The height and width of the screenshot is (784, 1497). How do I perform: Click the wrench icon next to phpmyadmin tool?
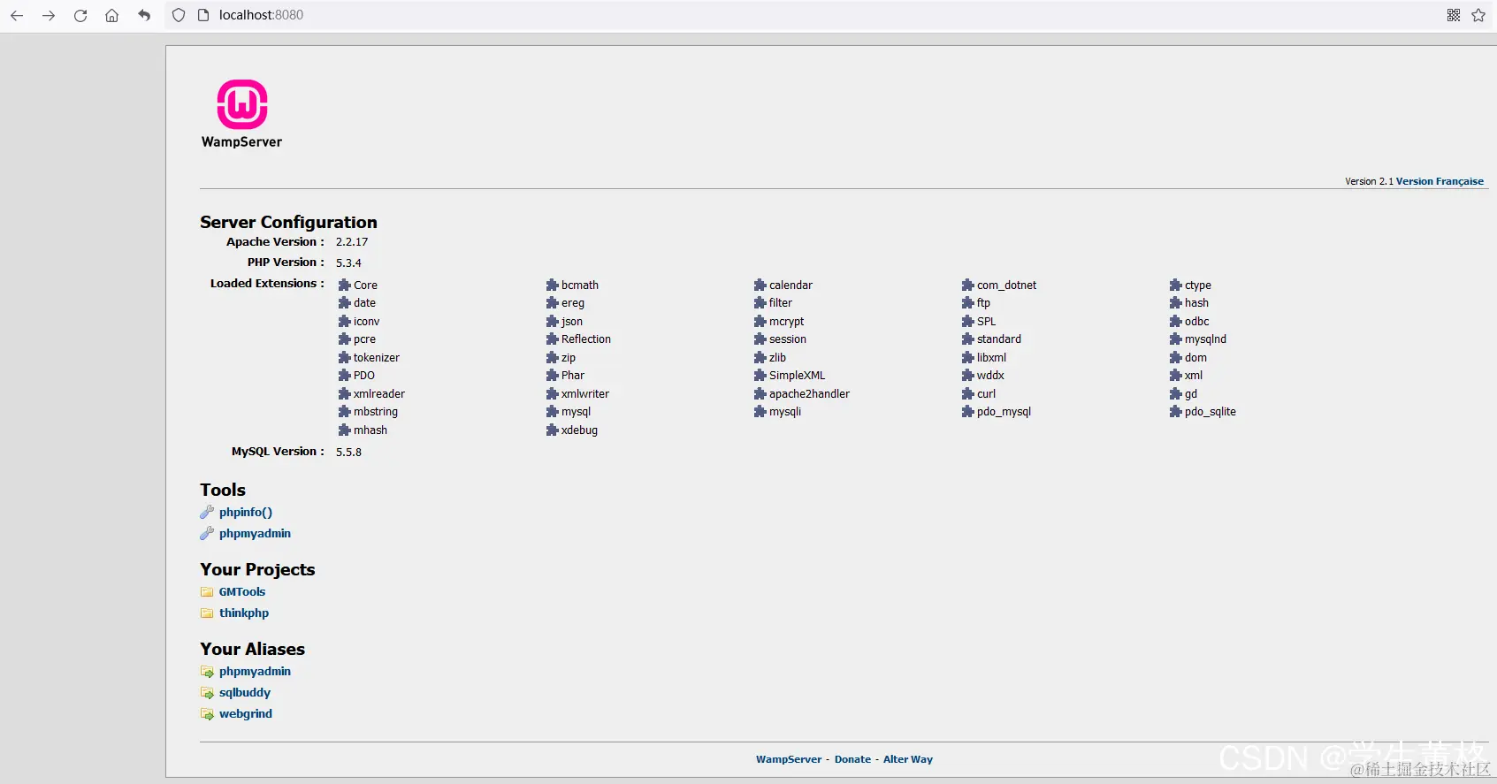[207, 533]
